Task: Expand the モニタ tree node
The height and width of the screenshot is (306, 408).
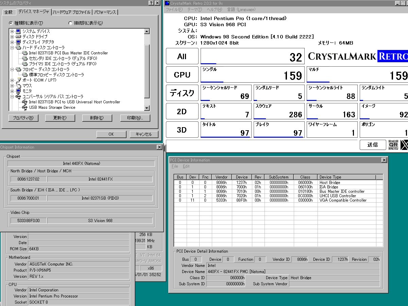Action: 12,91
